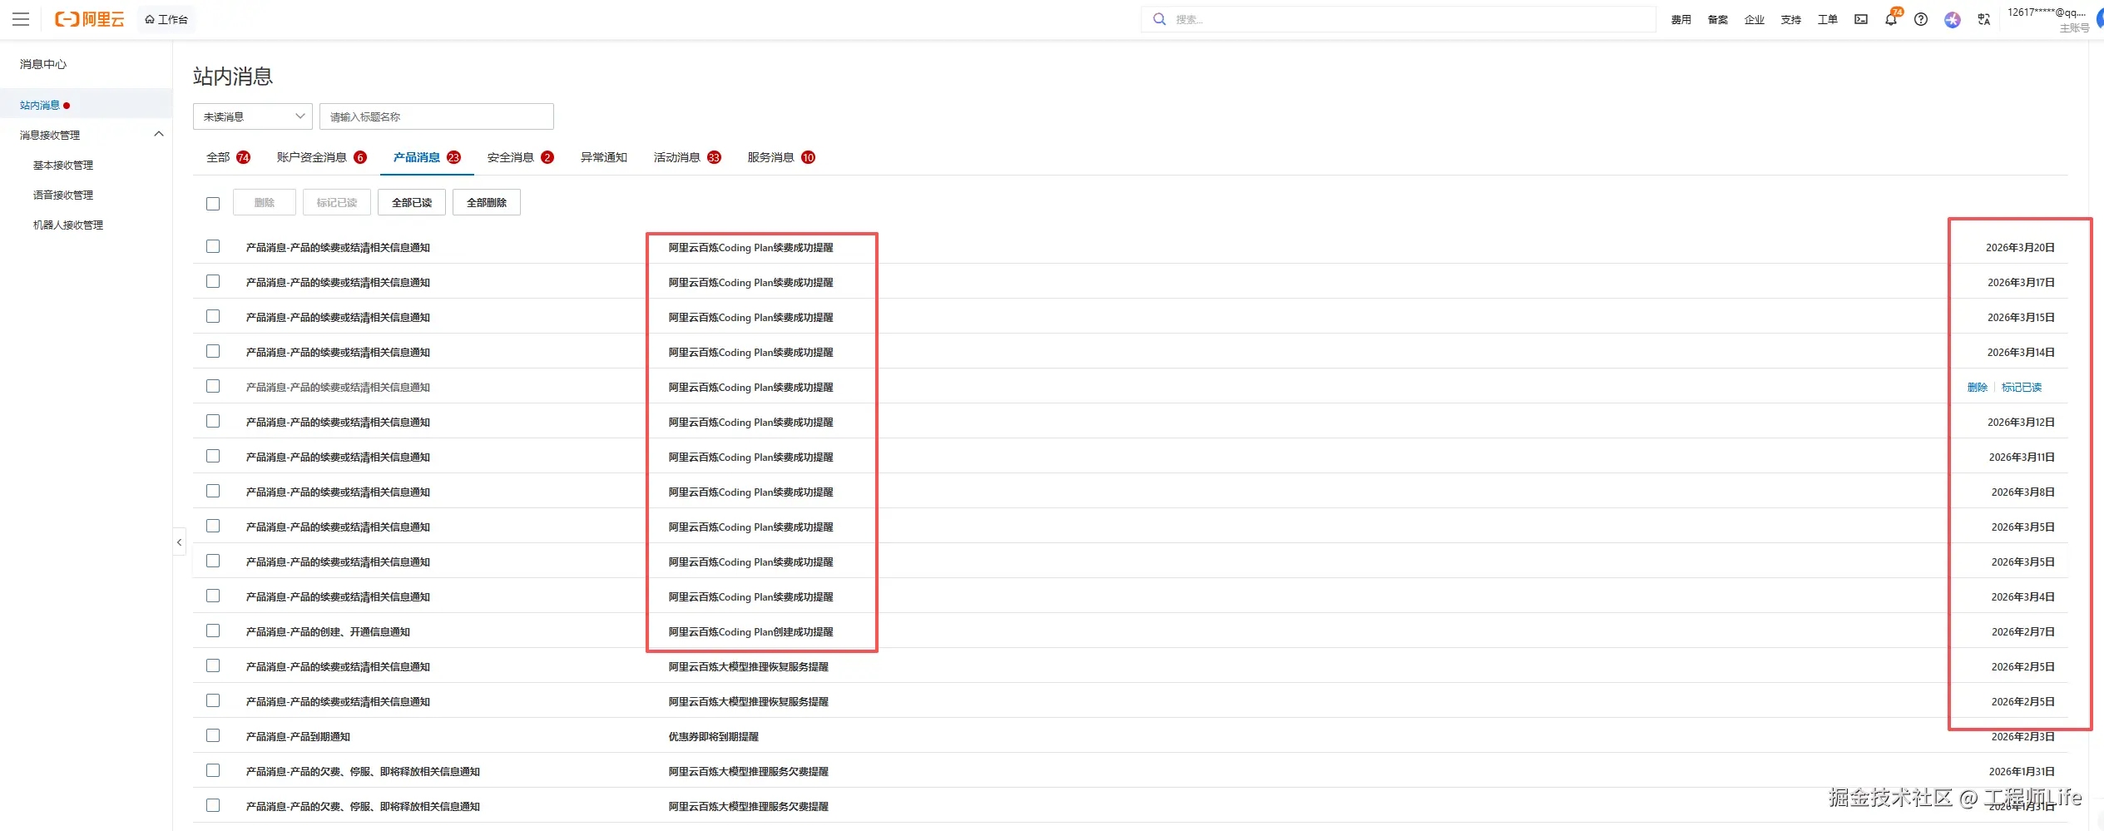
Task: Open 机器人接收管理 in the sidebar
Action: pos(68,225)
